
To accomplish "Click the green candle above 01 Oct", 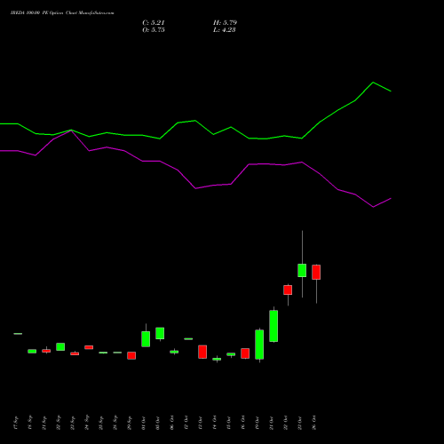I will [x=146, y=339].
